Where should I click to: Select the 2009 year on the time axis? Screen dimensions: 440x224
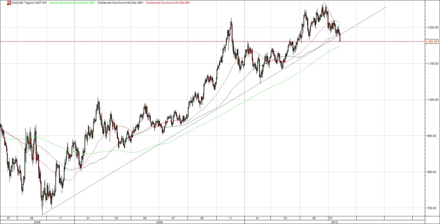tap(159, 222)
